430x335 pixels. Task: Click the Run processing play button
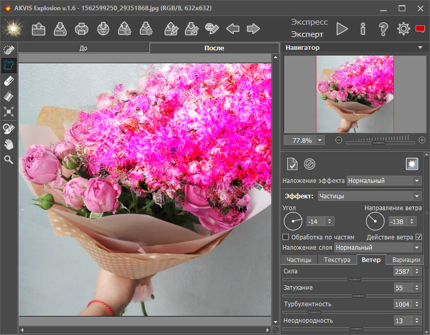tap(342, 29)
